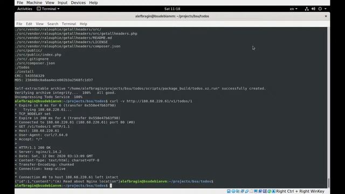The image size is (345, 194).
Task: Open the VirtualBox Devices menu
Action: coord(78,3)
